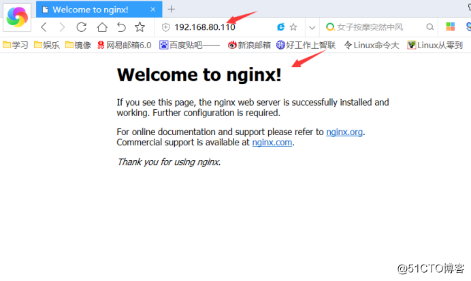Close the Welcome to nginx! tab
The width and height of the screenshot is (471, 281).
[x=153, y=10]
